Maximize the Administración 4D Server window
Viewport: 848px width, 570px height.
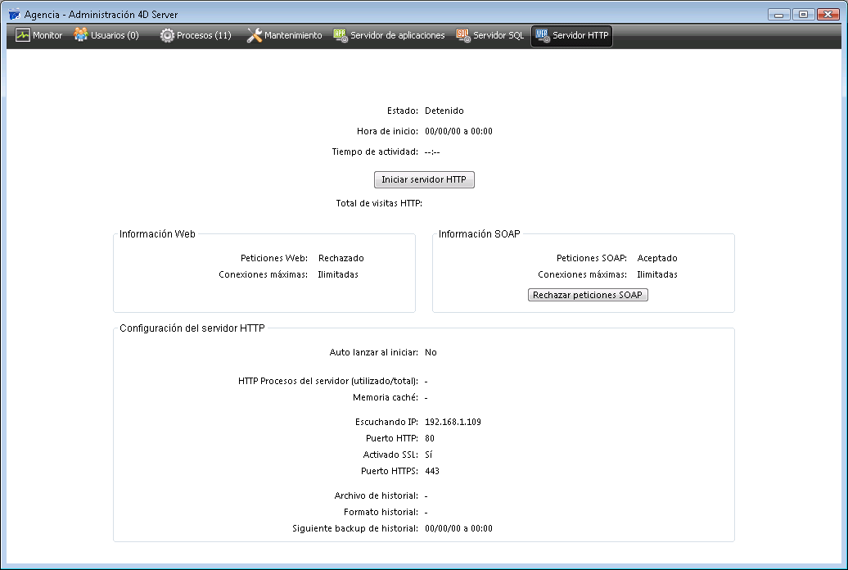(803, 15)
